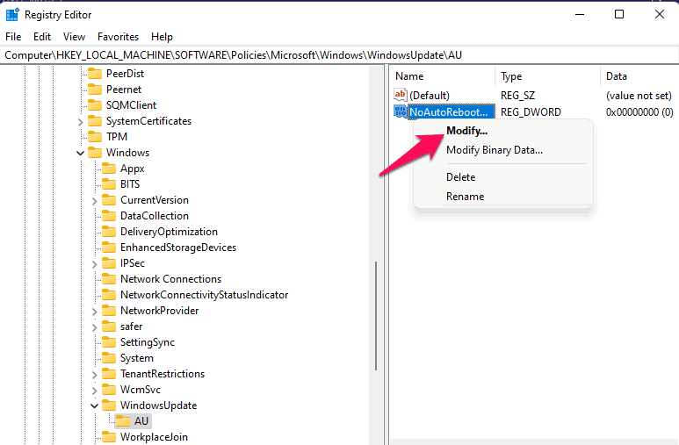
Task: Click the NoAutoReboot DWORD value icon
Action: (x=401, y=112)
